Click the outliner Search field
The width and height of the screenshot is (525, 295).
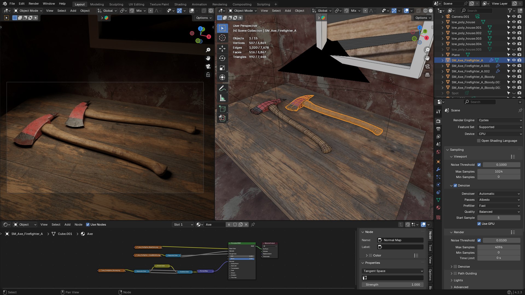point(476,11)
